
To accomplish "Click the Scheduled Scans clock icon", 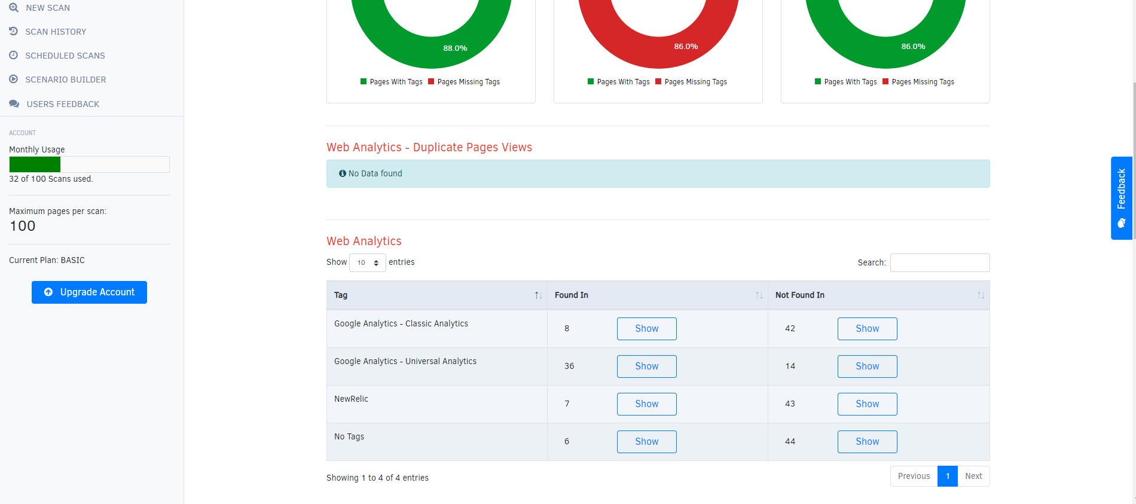I will [x=14, y=55].
